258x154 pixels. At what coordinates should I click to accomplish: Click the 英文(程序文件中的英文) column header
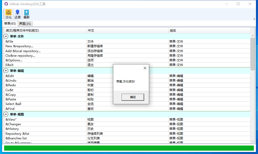pyautogui.click(x=45, y=31)
